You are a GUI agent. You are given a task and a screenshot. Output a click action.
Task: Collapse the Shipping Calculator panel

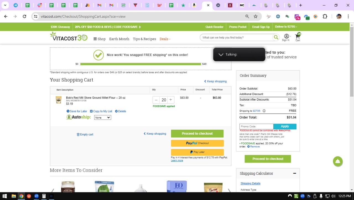[295, 173]
